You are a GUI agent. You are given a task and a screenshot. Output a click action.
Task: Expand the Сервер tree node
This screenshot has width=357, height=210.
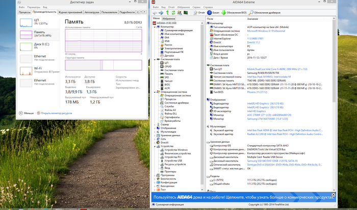[x=155, y=124]
